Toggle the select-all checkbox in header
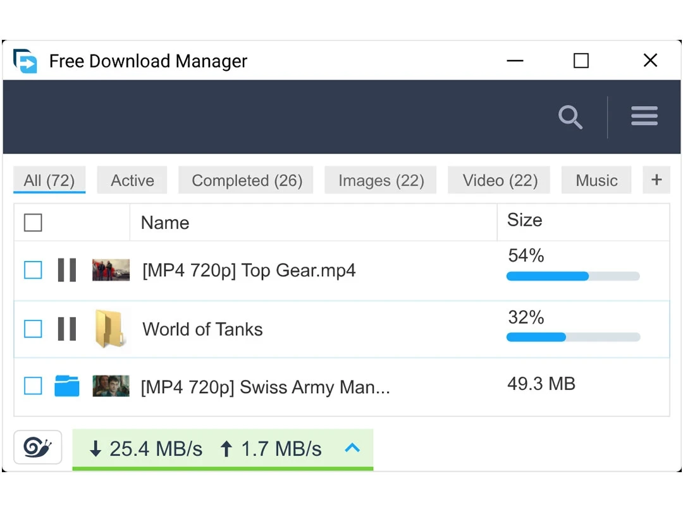683x512 pixels. tap(32, 222)
